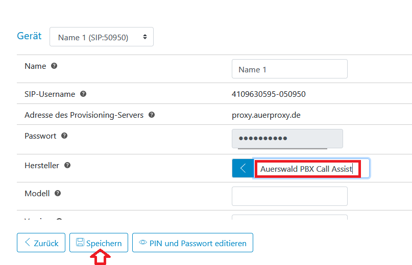This screenshot has width=412, height=265.
Task: Select the SIP username value 4109630595-050950
Action: pyautogui.click(x=269, y=94)
